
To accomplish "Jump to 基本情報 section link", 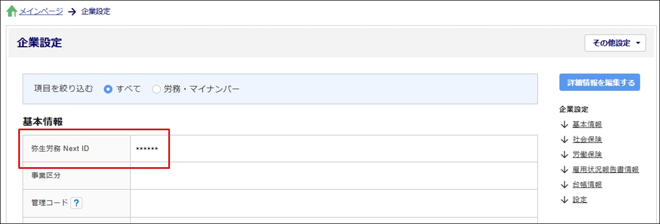I will pyautogui.click(x=587, y=124).
